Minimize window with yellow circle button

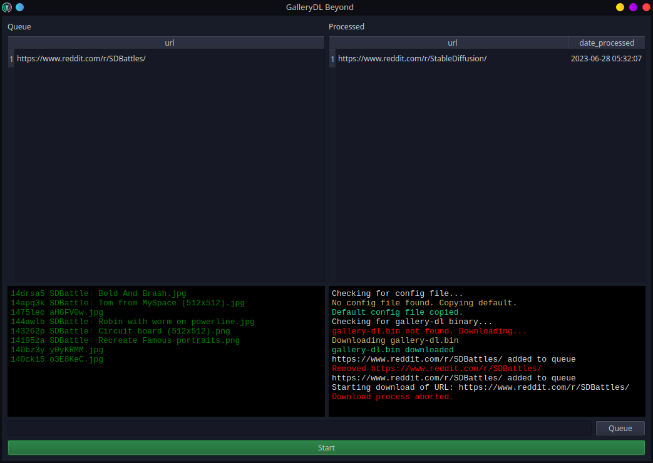[620, 7]
